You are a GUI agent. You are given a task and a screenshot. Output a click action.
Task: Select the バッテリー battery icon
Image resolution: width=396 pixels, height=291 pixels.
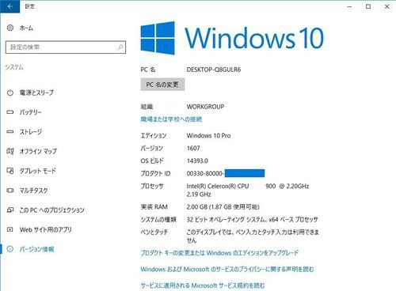pyautogui.click(x=10, y=112)
